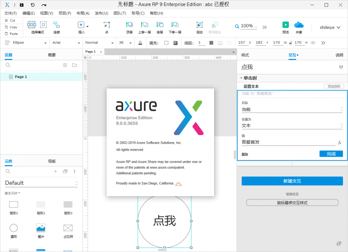Click the X position field 157
Image resolution: width=348 pixels, height=252 pixels.
click(x=243, y=43)
